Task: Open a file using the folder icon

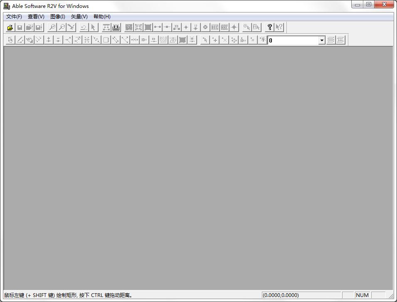Action: [10, 27]
